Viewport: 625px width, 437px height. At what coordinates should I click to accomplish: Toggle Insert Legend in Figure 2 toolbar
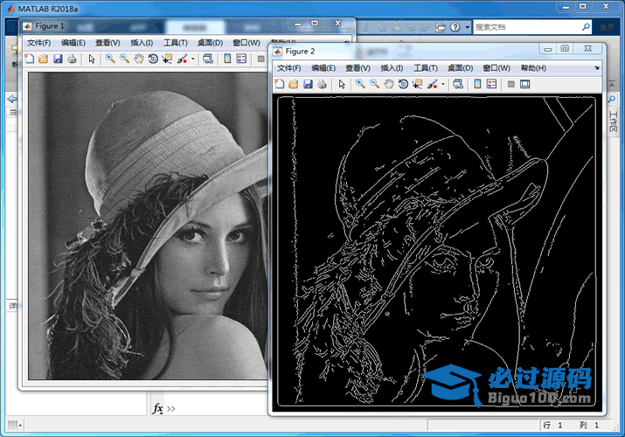[491, 85]
